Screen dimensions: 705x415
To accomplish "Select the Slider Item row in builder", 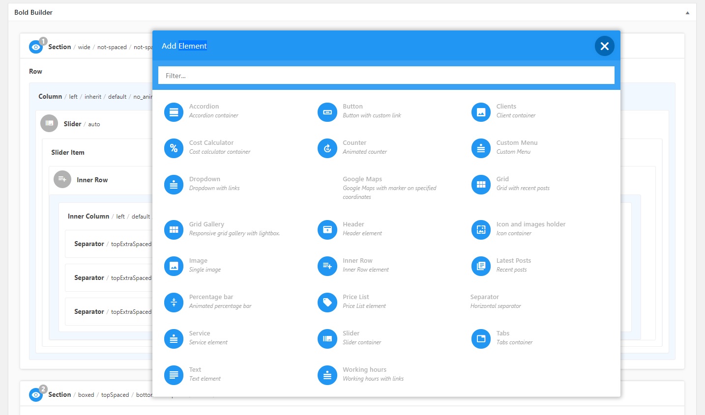I will point(68,152).
